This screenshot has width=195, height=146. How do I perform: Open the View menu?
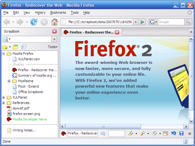click(x=27, y=12)
